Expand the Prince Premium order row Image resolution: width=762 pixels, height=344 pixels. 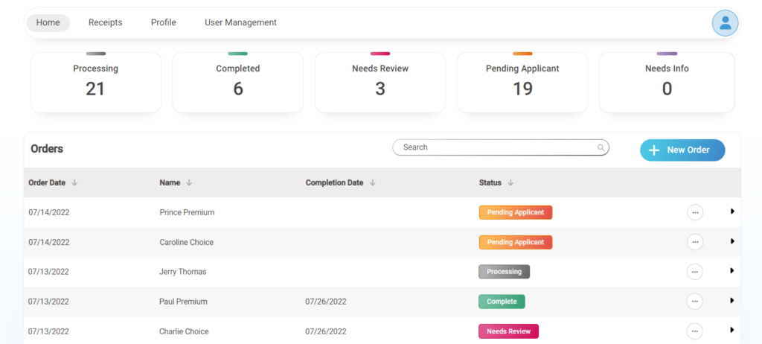pyautogui.click(x=732, y=211)
